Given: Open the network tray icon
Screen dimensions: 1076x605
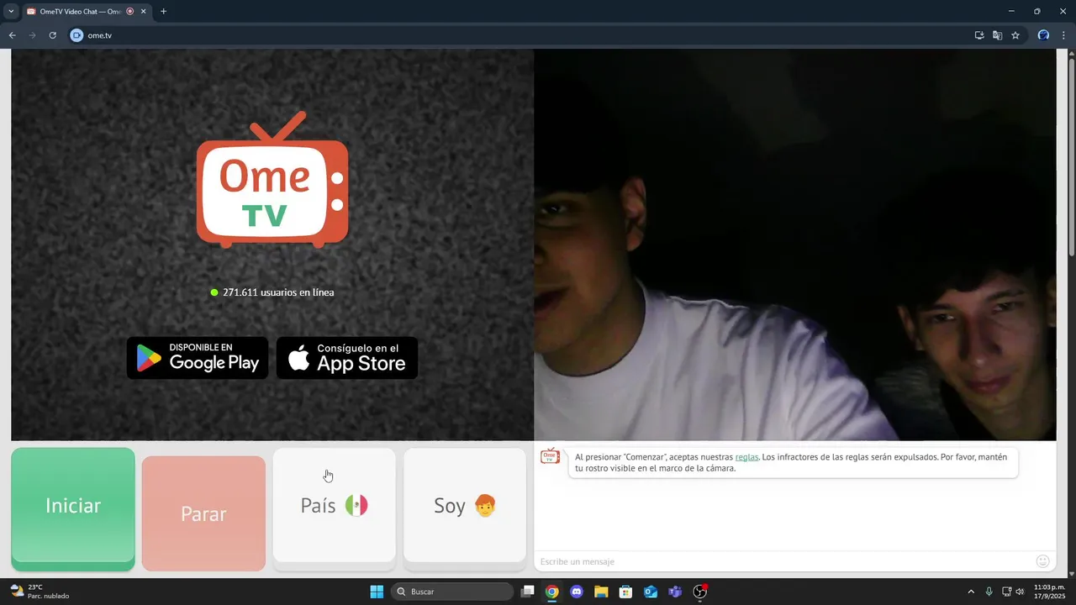Looking at the screenshot, I should (1006, 592).
